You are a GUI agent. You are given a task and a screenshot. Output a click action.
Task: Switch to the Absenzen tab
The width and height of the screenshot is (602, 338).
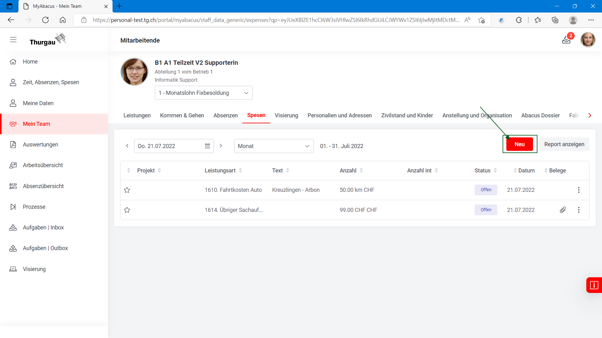coord(225,115)
